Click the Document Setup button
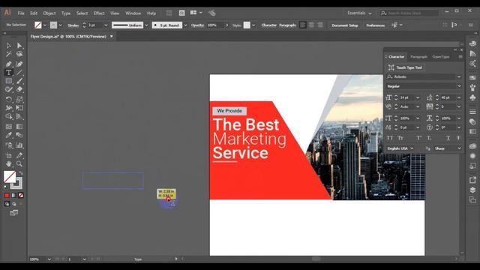 coord(345,25)
